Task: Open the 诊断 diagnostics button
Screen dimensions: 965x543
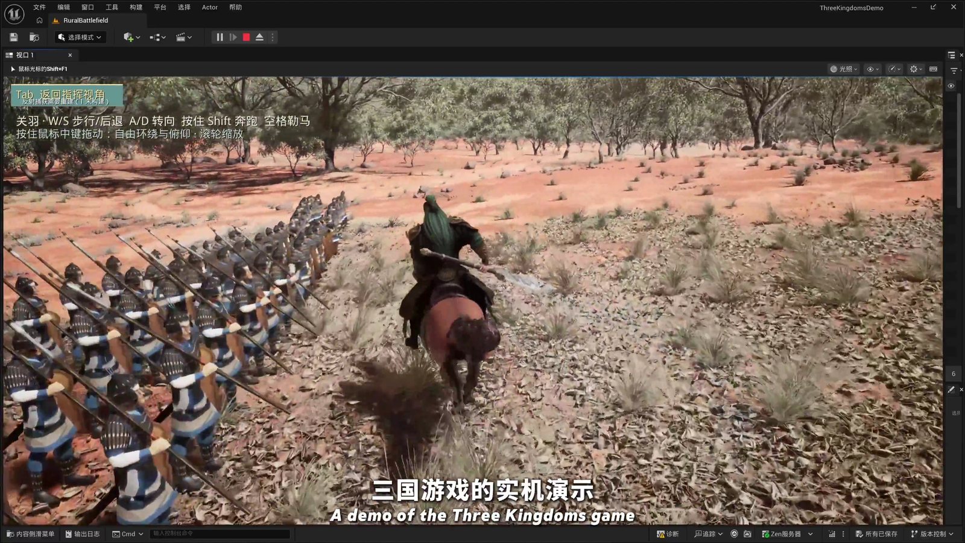Action: coord(668,534)
